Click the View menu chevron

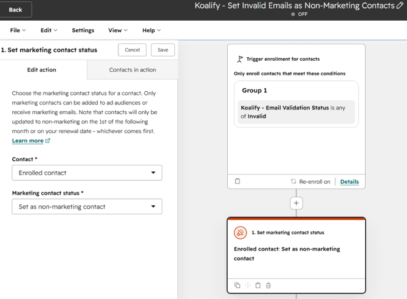pyautogui.click(x=126, y=30)
